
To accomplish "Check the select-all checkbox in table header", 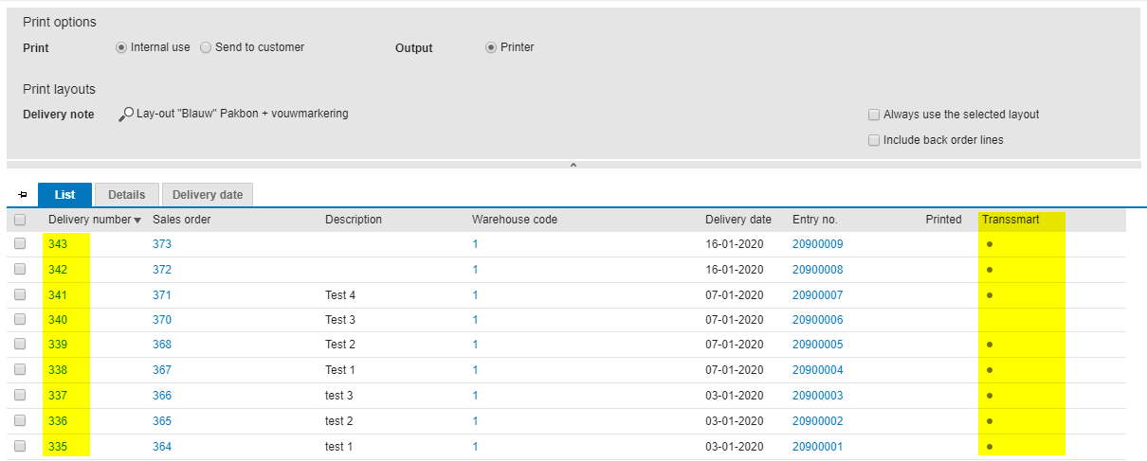I will 20,220.
